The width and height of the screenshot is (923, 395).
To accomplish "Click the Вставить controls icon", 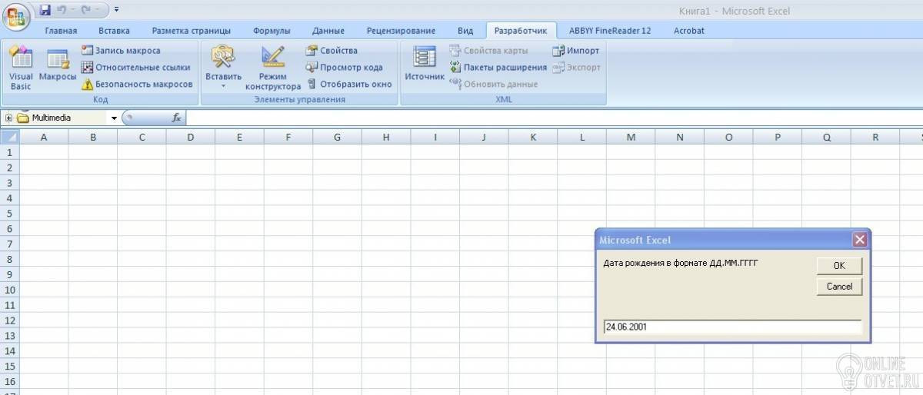I will [x=223, y=58].
